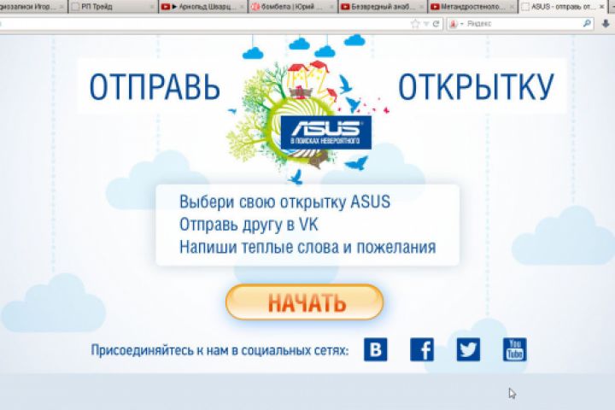
Task: Switch to the Безвредный анаб... tab
Action: point(383,7)
